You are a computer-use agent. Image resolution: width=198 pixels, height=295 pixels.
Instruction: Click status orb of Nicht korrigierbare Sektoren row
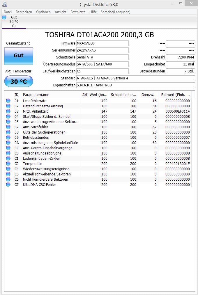click(x=8, y=179)
